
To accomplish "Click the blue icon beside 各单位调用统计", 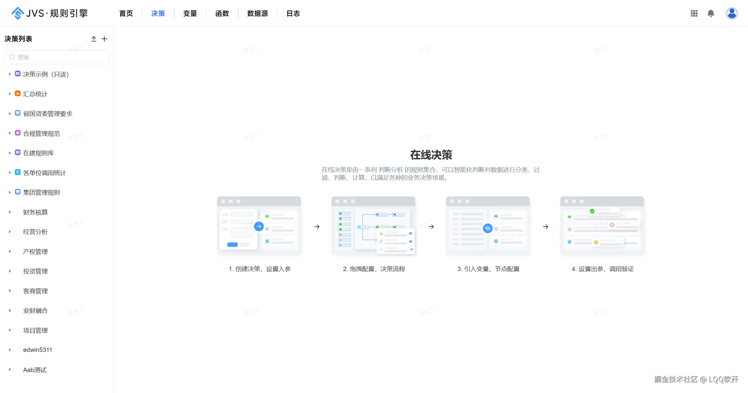I will [x=18, y=172].
